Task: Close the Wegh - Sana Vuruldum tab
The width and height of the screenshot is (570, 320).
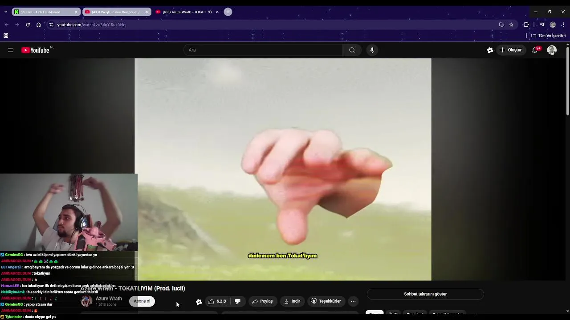Action: coord(147,12)
